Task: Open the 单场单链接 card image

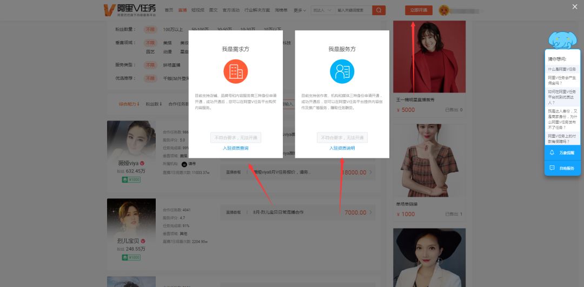Action: point(429,161)
